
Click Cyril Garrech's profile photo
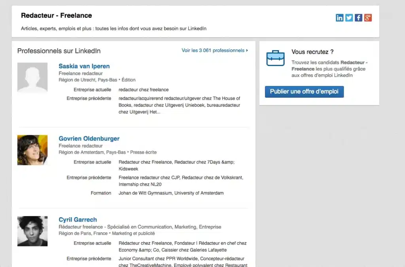coord(32,231)
